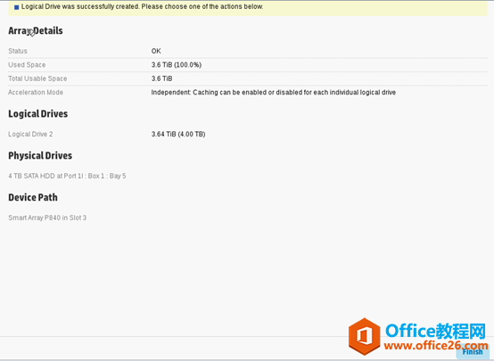Screen dimensions: 494x361
Task: Select the 4 TB SATA HDD Bay 5 entry
Action: click(x=67, y=176)
